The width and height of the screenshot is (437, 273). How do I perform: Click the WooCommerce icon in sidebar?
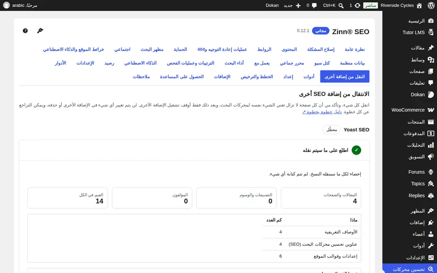431,110
